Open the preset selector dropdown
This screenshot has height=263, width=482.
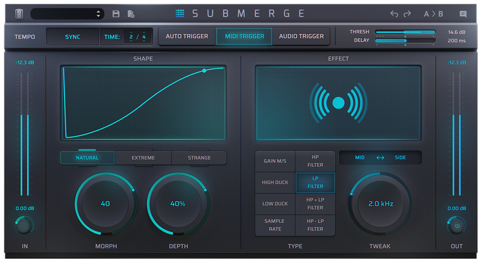click(67, 14)
